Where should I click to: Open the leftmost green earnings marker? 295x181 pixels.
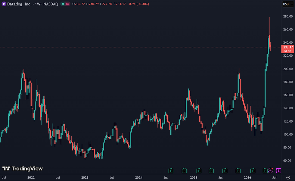coord(171,171)
